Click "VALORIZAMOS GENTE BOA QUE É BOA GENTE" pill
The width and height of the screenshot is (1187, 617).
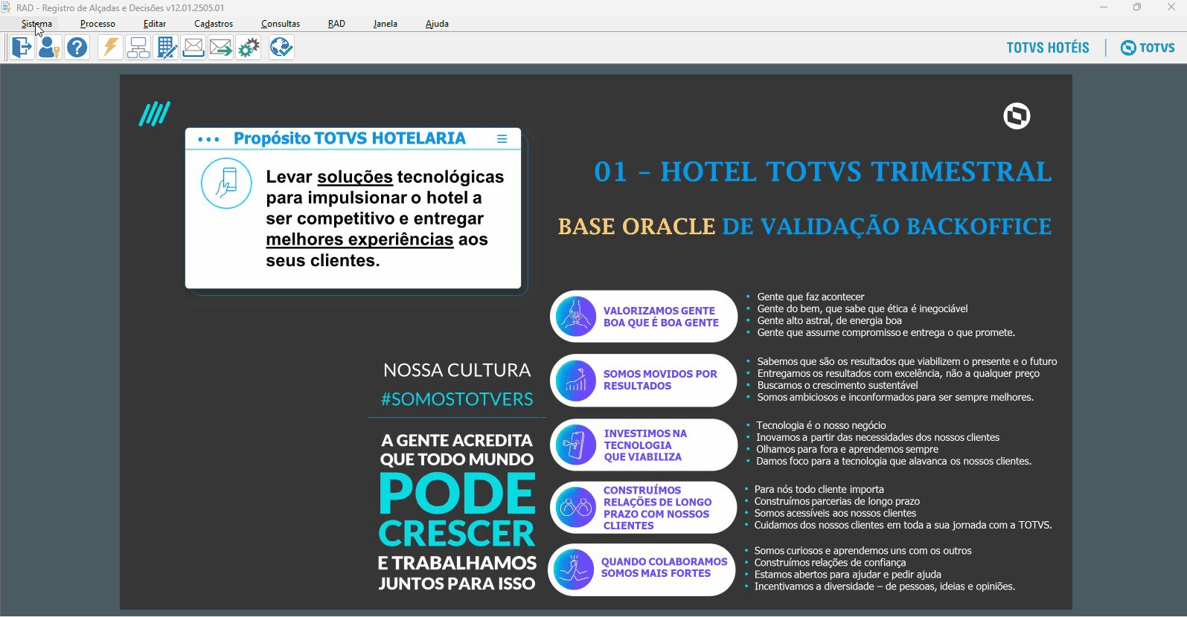tap(644, 317)
